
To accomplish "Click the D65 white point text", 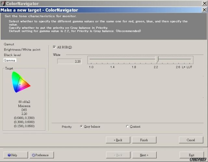I will 24,110.
